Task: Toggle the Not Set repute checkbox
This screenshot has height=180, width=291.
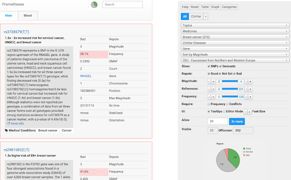Action: [x=220, y=74]
